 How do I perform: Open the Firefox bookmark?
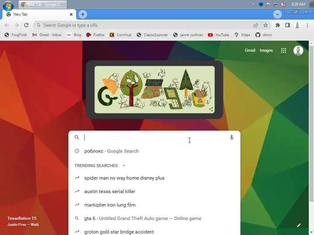(x=95, y=35)
